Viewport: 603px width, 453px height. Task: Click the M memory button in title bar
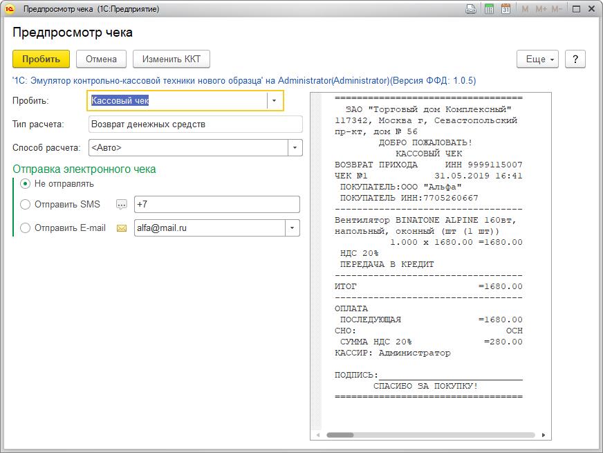pos(525,9)
